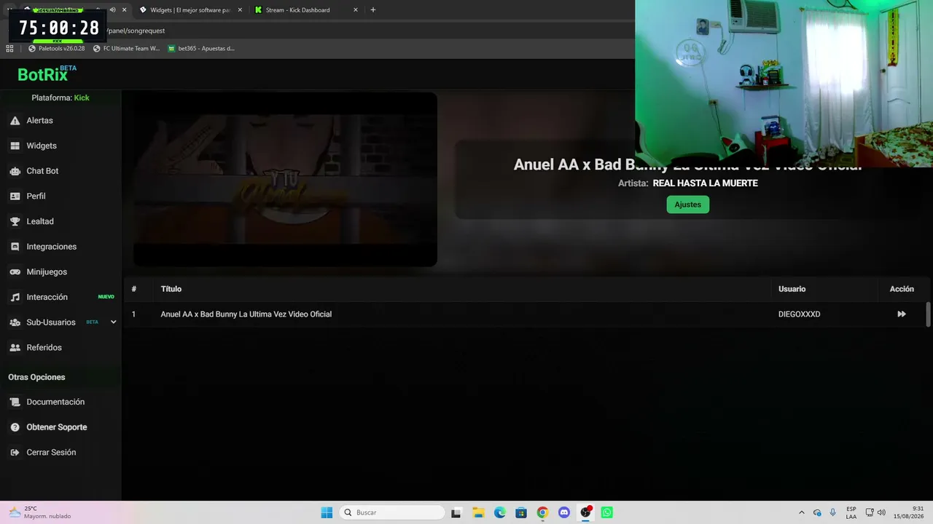Screen dimensions: 933x524
Task: Open Task View from the taskbar
Action: coord(456,512)
